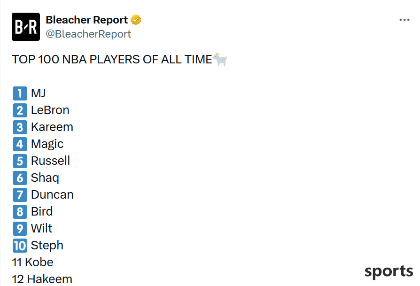Click the blue number 10 keycap icon
The image size is (420, 286).
20,246
